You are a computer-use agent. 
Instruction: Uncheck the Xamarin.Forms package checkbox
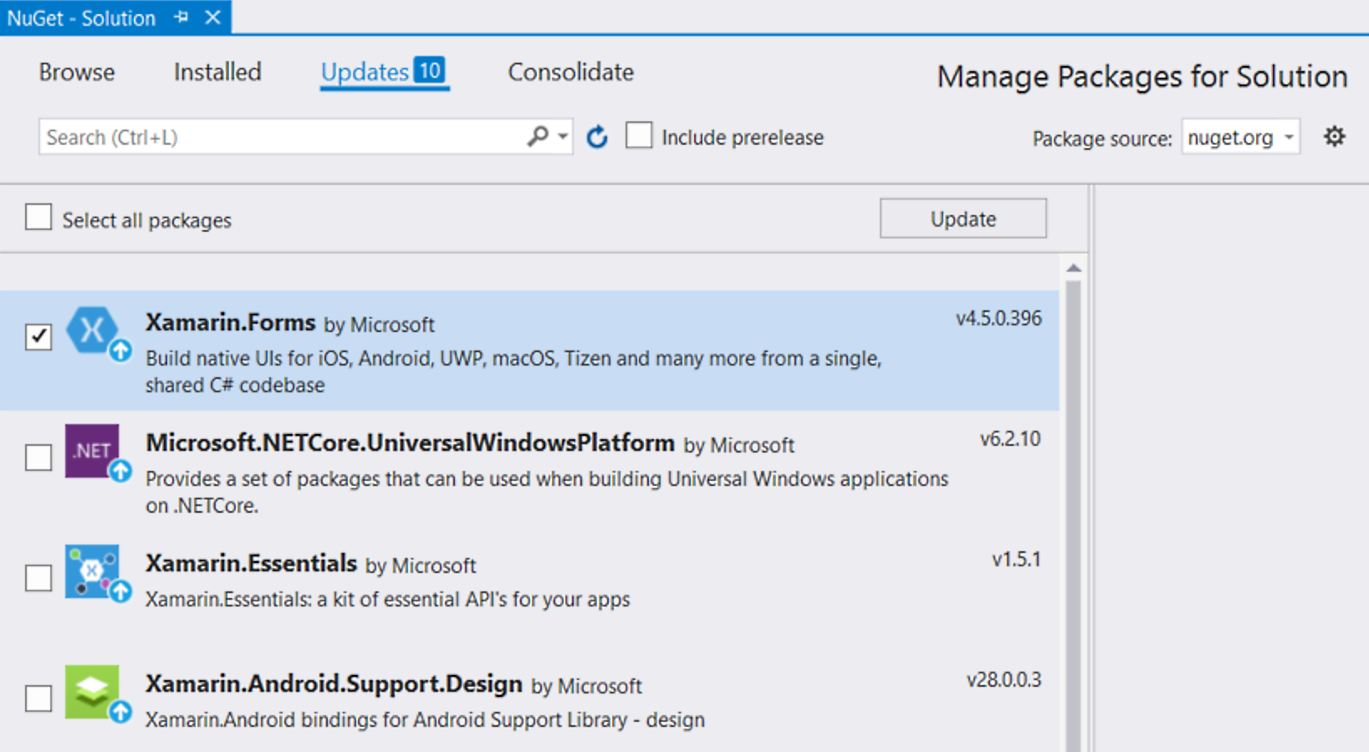[38, 336]
